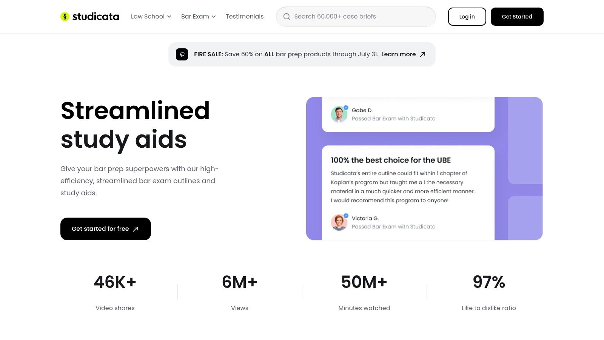Expand the Law School dropdown chevron
The width and height of the screenshot is (604, 340).
(x=169, y=17)
